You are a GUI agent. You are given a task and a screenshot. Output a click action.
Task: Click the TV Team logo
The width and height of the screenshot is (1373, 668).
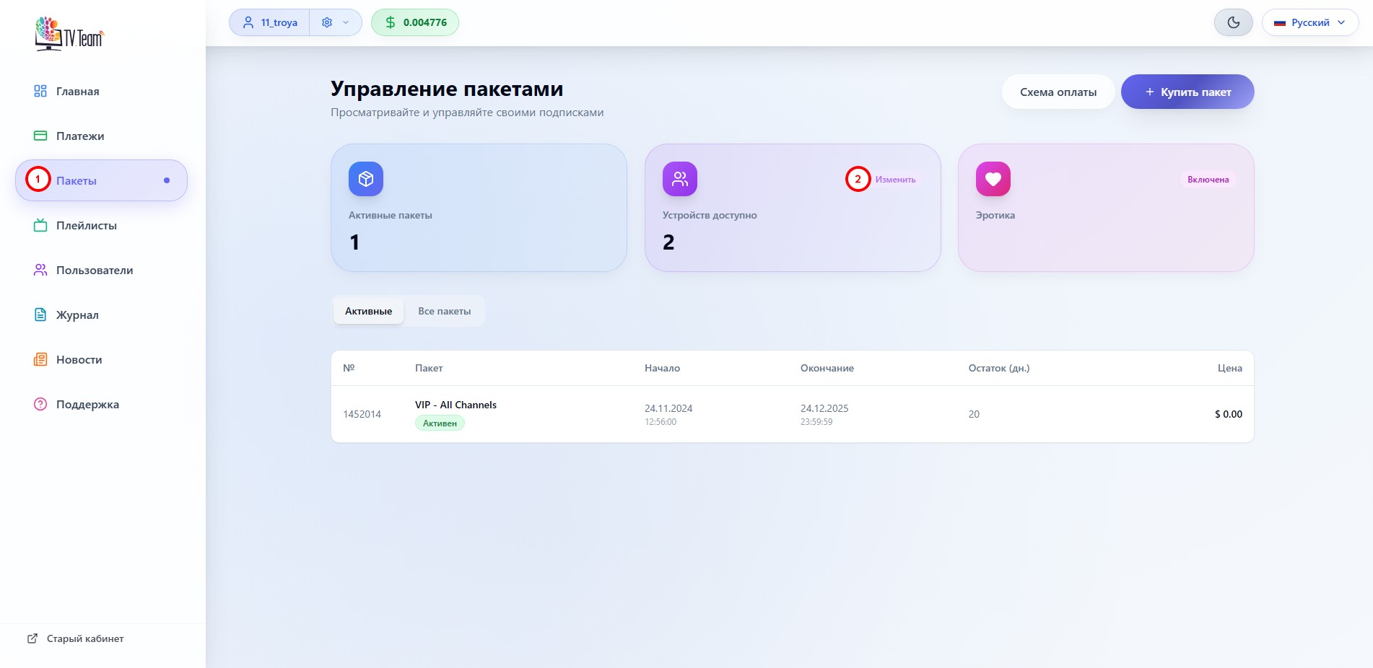[x=70, y=34]
